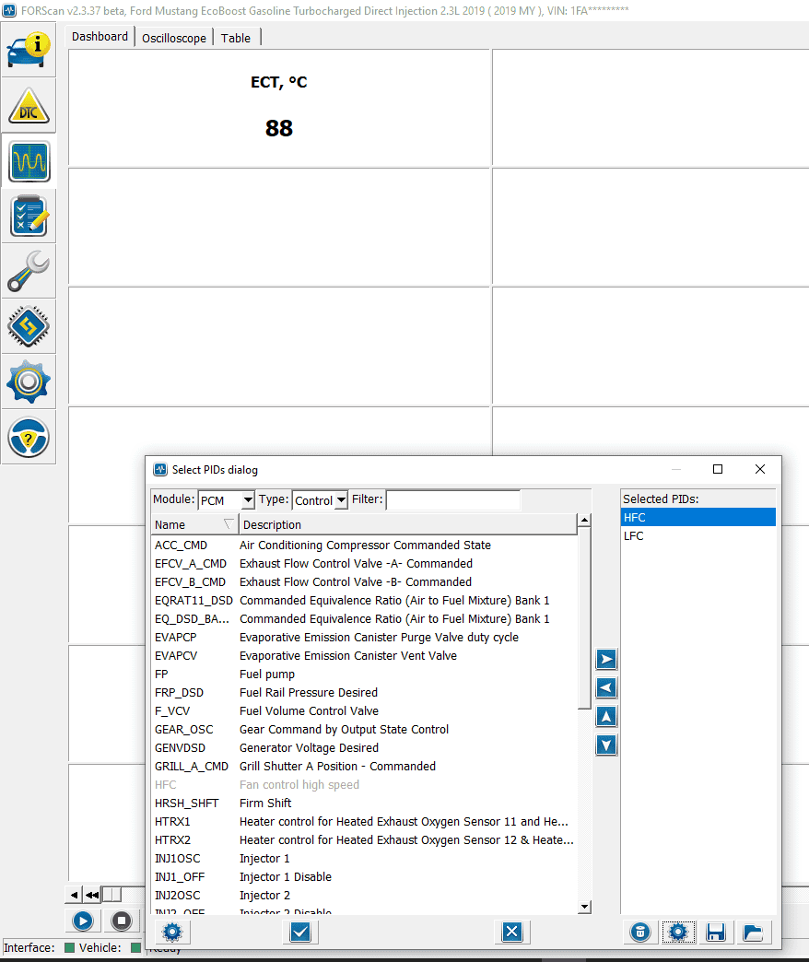Move selected PID up in list
The image size is (809, 962).
pyautogui.click(x=606, y=717)
